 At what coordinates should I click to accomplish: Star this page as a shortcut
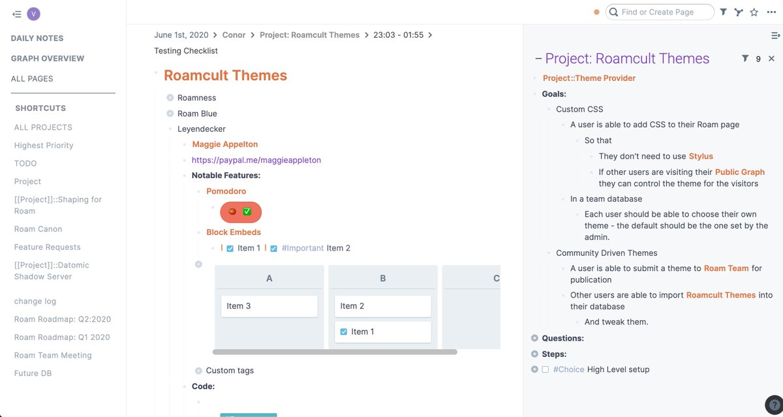(x=754, y=12)
